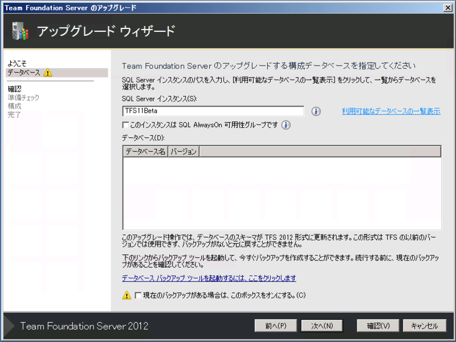Click the server icon in the wizard header

20,31
